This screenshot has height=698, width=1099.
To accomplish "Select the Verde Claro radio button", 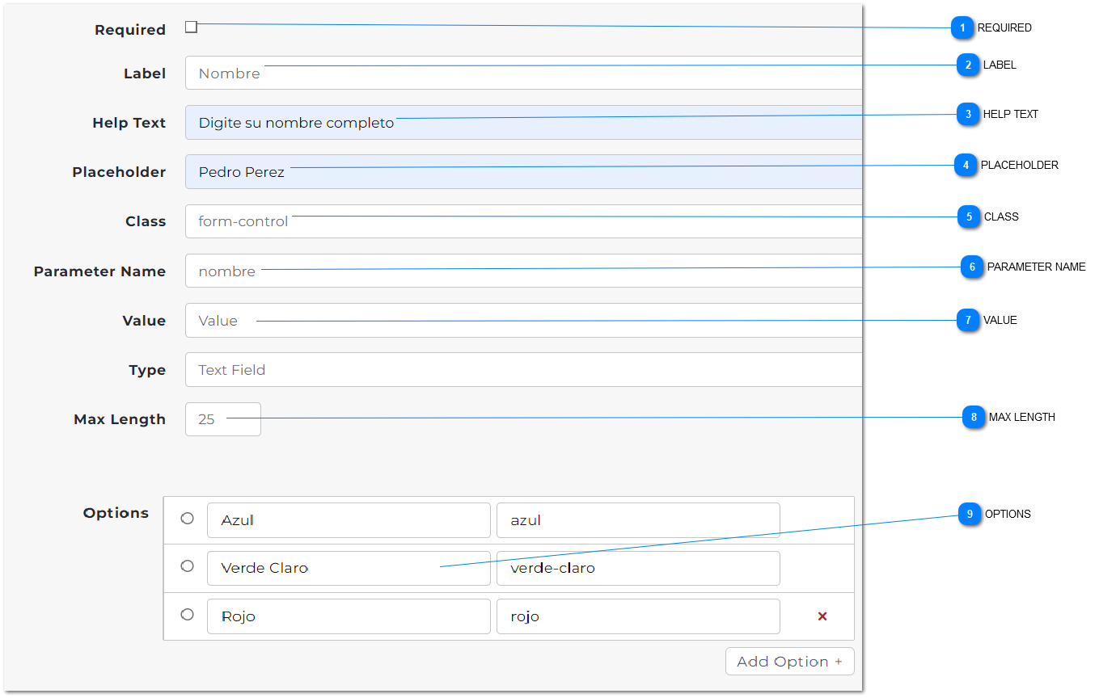I will 188,566.
